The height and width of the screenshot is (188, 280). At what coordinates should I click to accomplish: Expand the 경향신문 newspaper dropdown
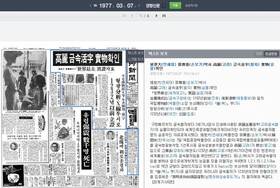[164, 6]
